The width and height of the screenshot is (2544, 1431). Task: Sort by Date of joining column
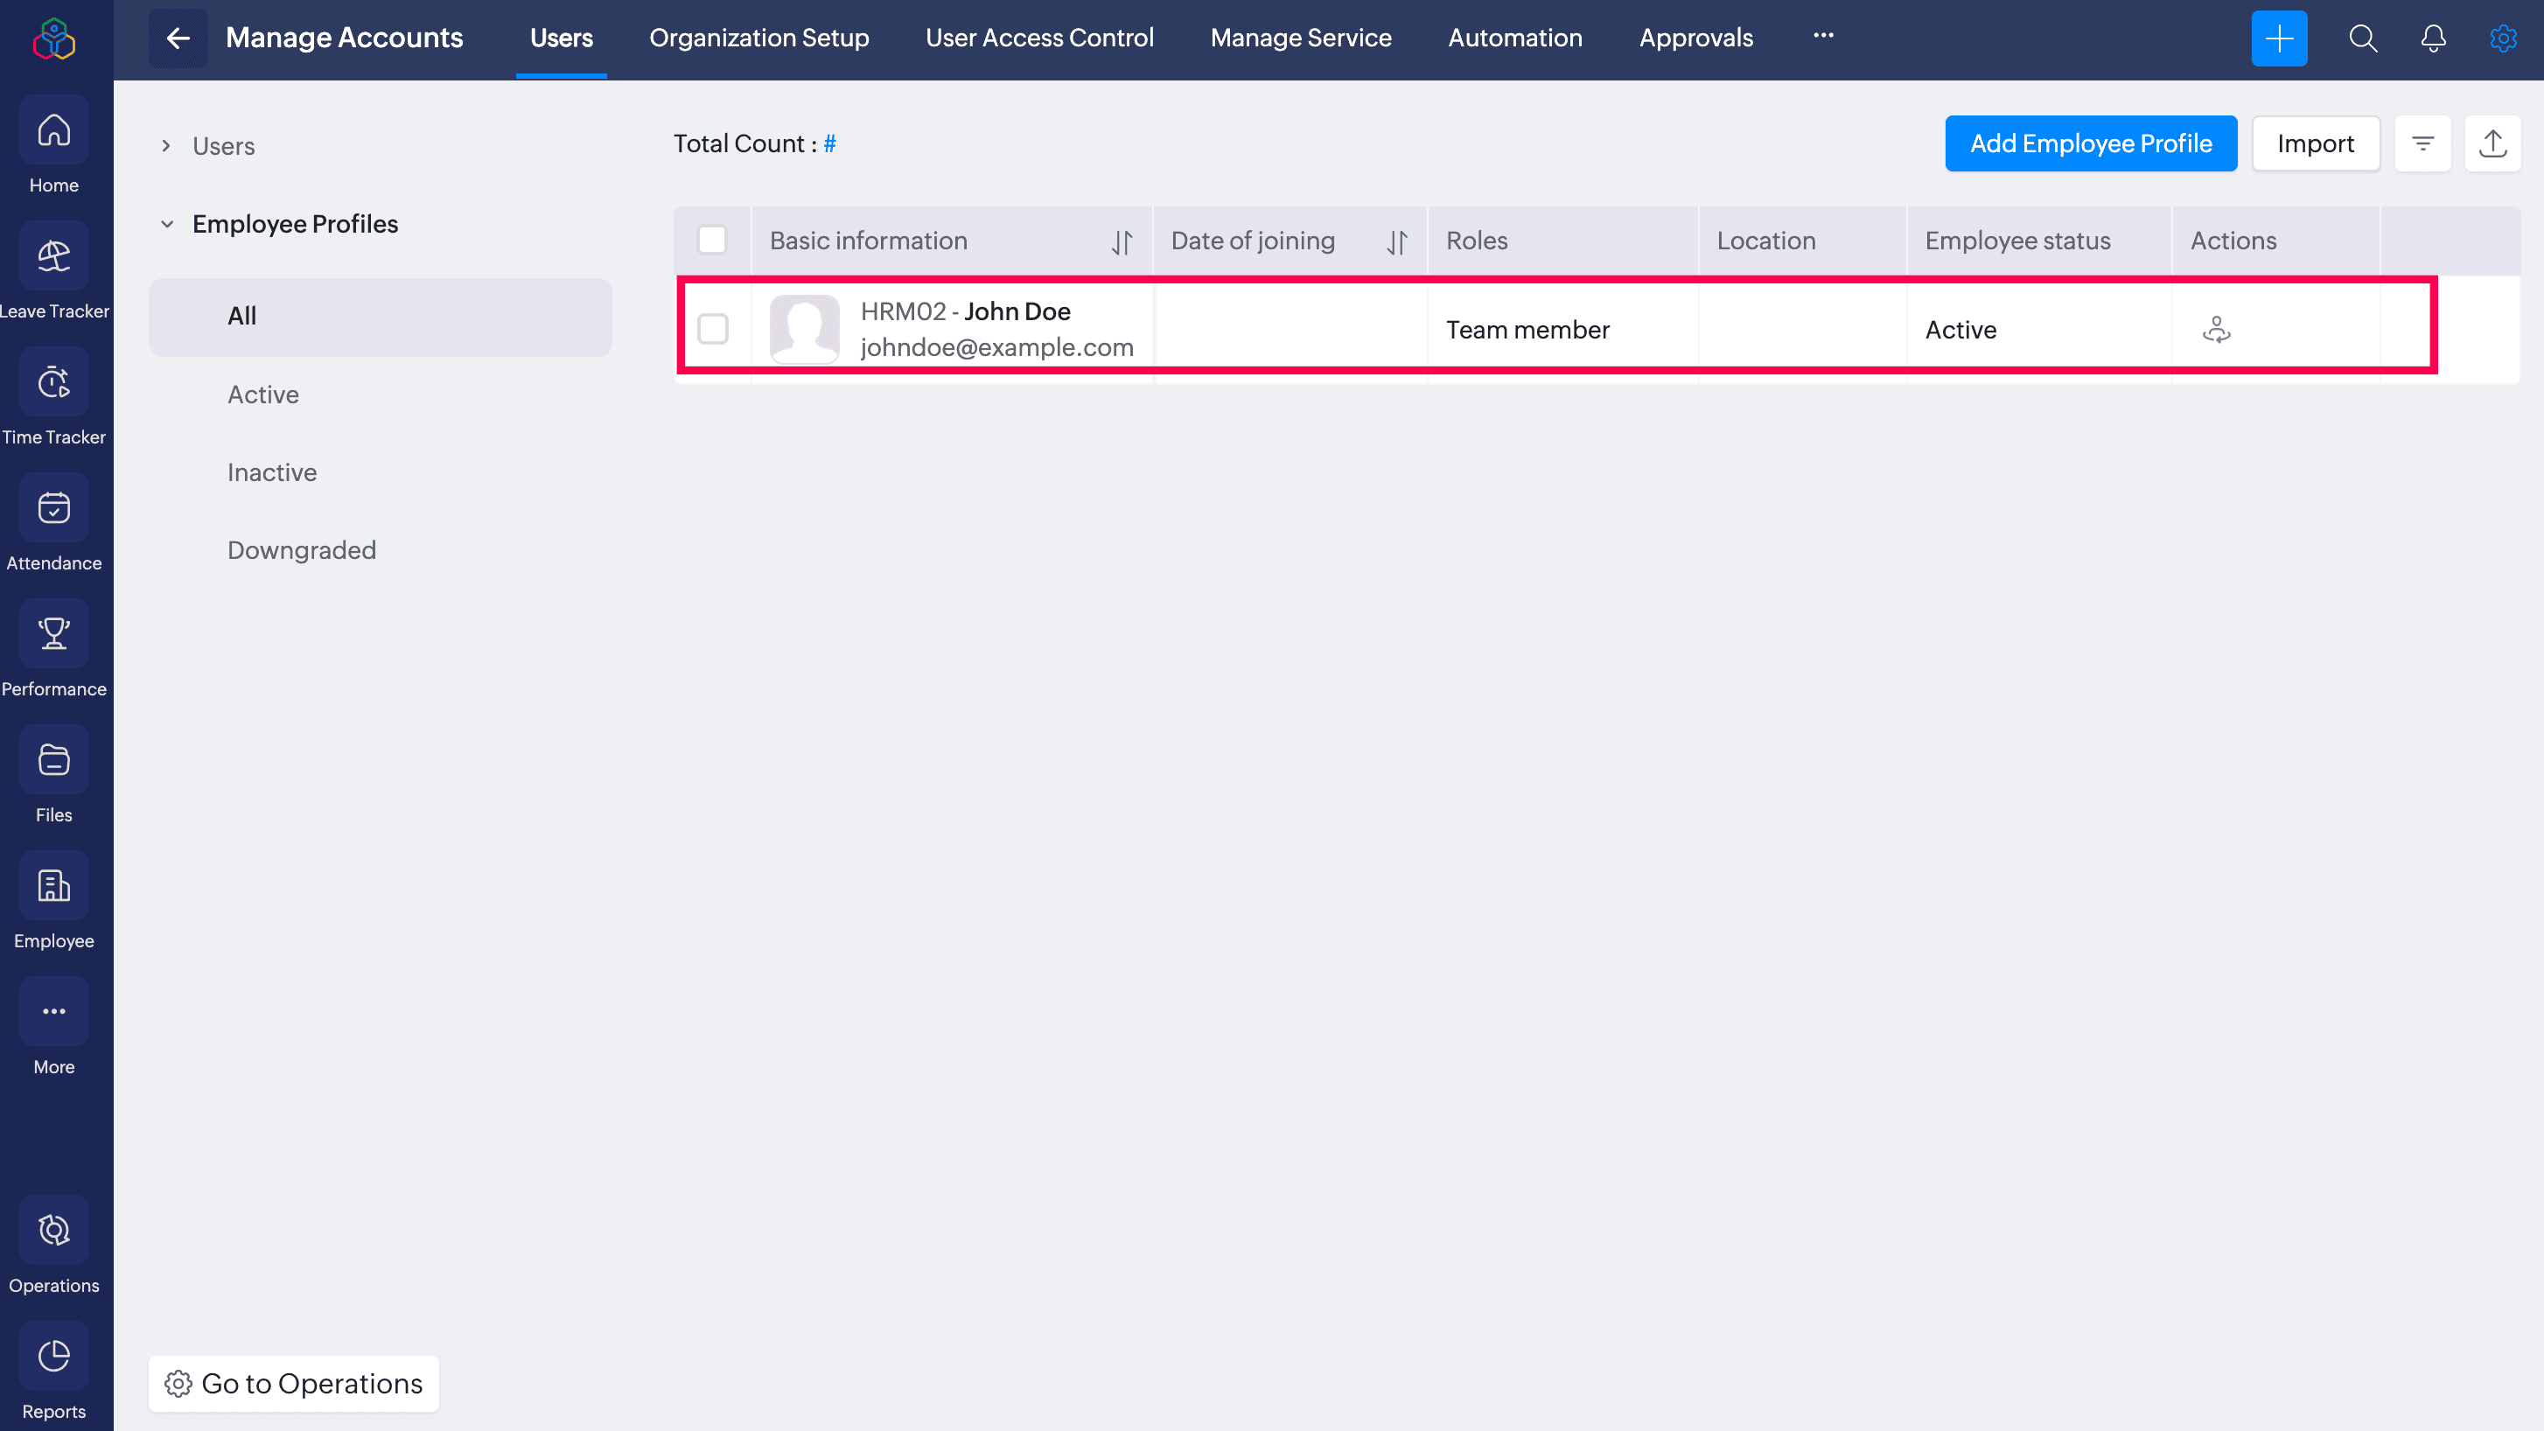[x=1395, y=242]
